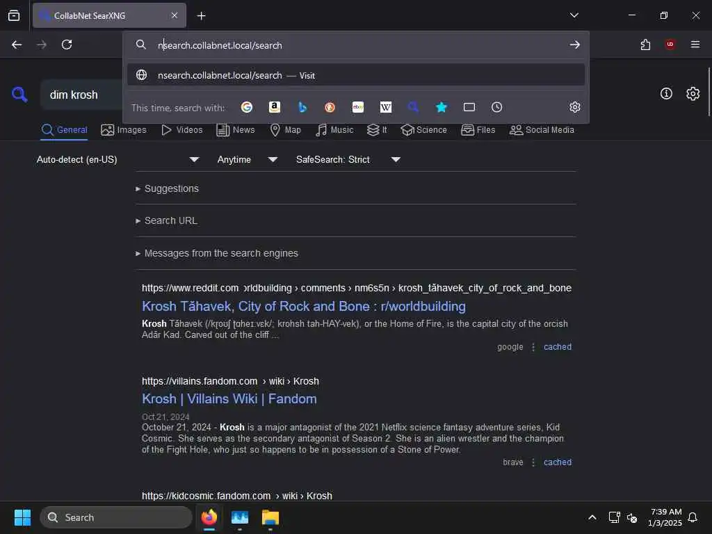Click the Go arrow in address bar
The image size is (712, 534).
[575, 44]
